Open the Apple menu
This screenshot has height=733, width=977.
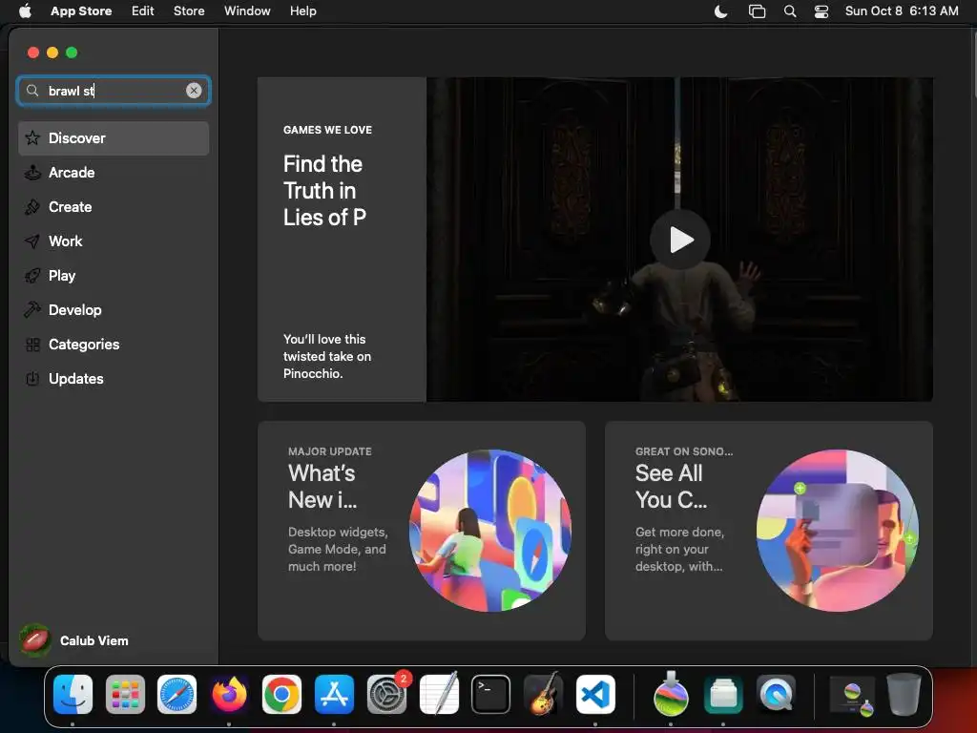tap(25, 10)
